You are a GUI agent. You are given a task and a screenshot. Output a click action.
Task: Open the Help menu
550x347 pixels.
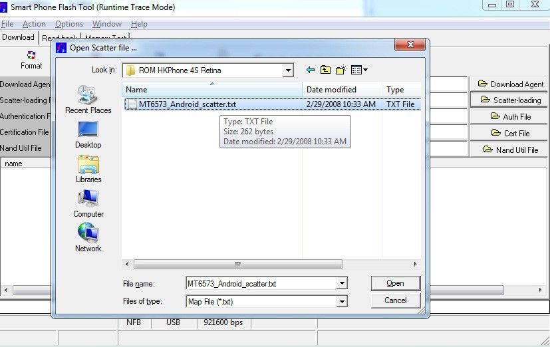click(x=139, y=24)
